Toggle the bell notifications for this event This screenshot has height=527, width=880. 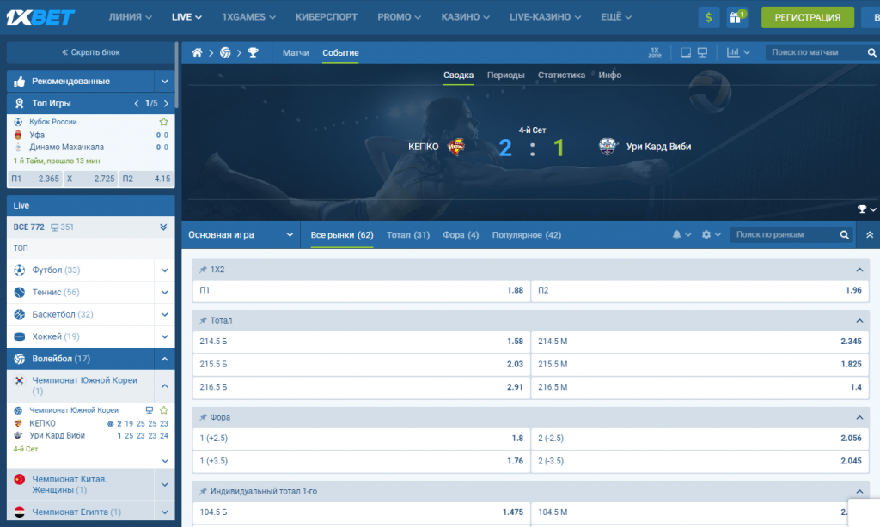point(677,234)
